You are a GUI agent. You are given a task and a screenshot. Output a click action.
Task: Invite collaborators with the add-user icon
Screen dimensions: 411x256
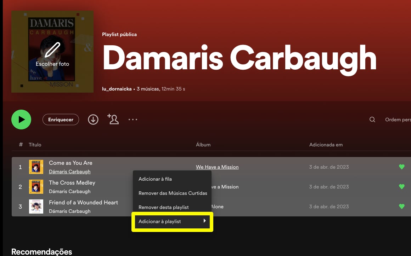(113, 119)
